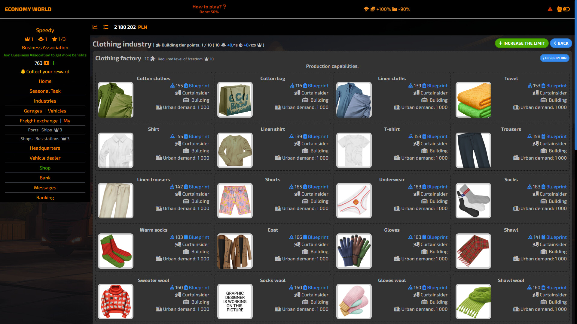Click the walkie-talkie radio icon
577x324 pixels.
[x=559, y=9]
